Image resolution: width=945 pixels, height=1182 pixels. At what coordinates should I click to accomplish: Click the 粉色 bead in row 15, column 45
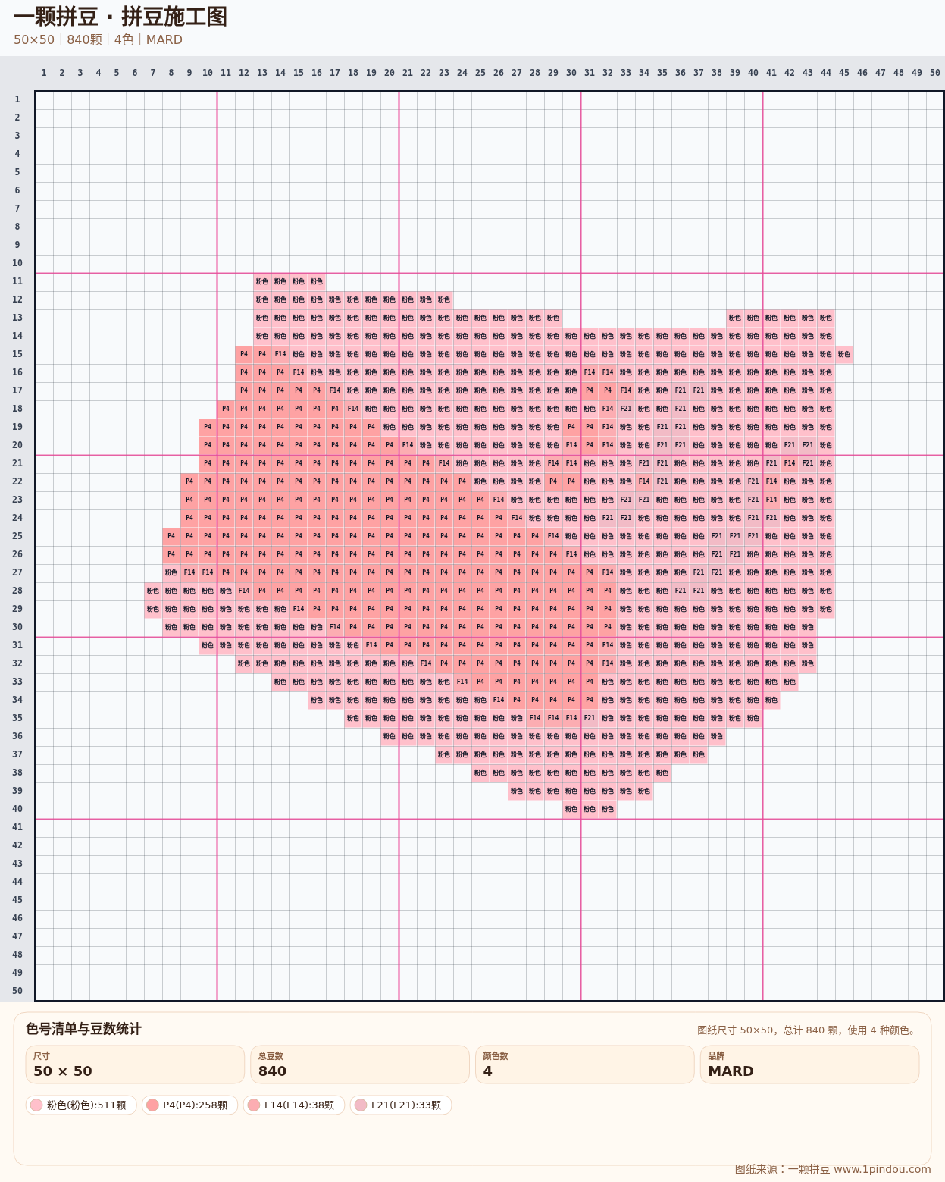844,354
